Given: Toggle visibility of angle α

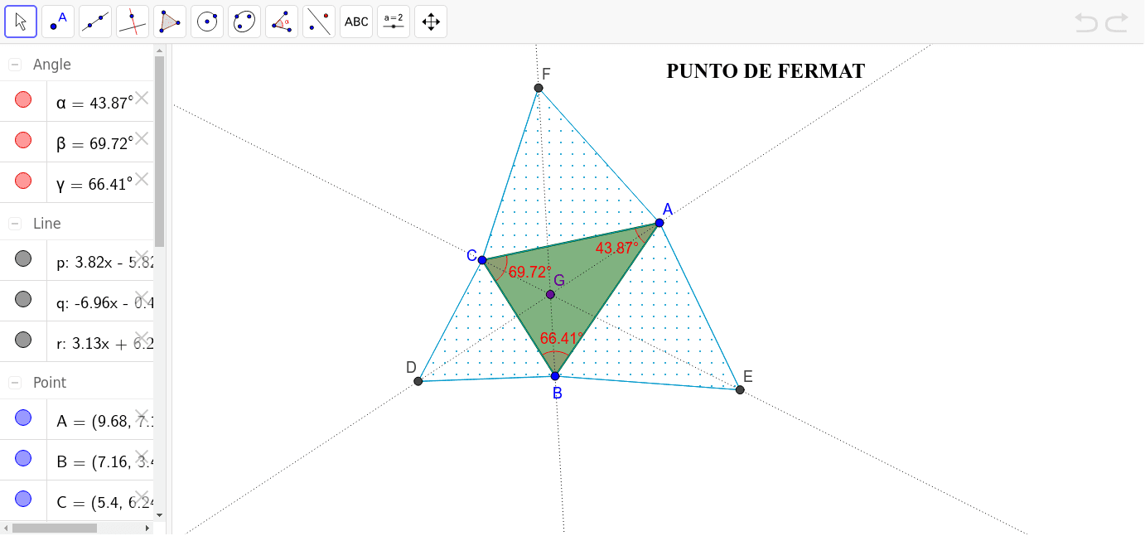Looking at the screenshot, I should pos(23,99).
